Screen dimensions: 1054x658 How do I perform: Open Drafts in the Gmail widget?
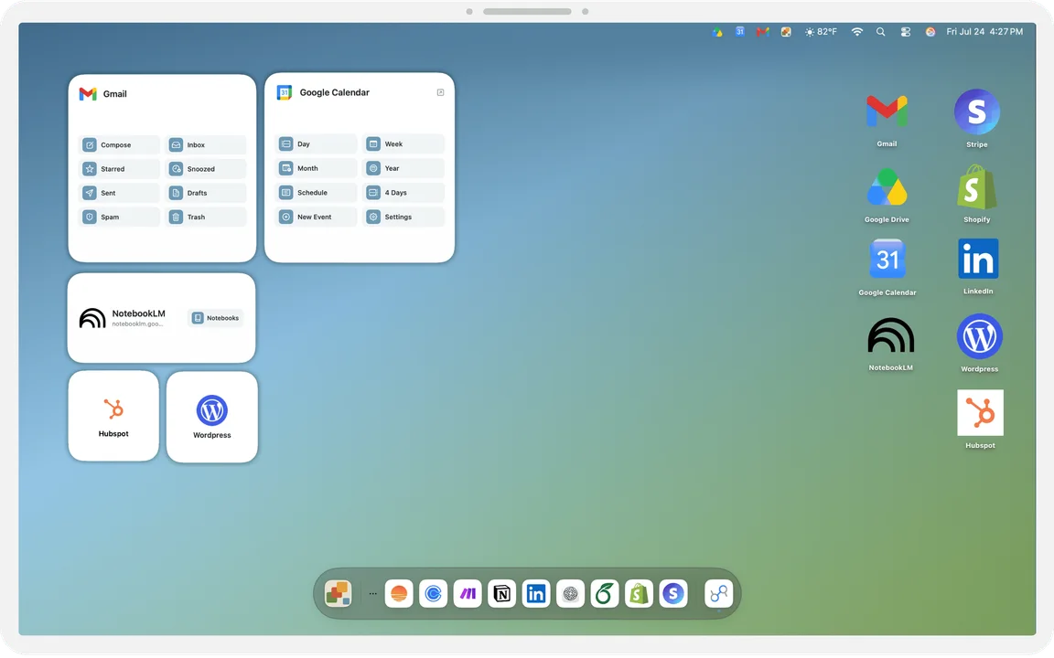click(x=206, y=194)
